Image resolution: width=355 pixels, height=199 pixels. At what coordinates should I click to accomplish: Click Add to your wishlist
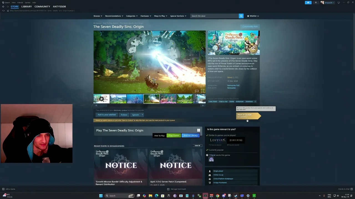point(106,115)
